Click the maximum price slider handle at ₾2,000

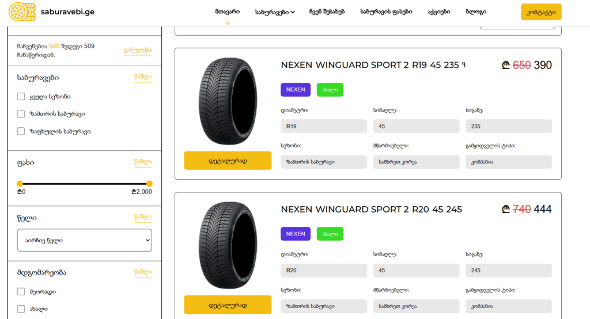pos(149,184)
